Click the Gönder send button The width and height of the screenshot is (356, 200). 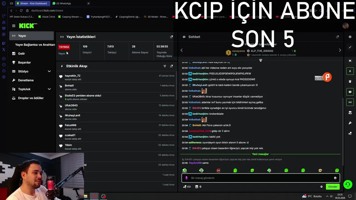333,187
